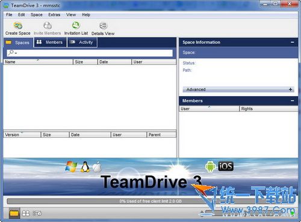301x222 pixels.
Task: Click the Apple logo in banner
Action: (x=98, y=167)
